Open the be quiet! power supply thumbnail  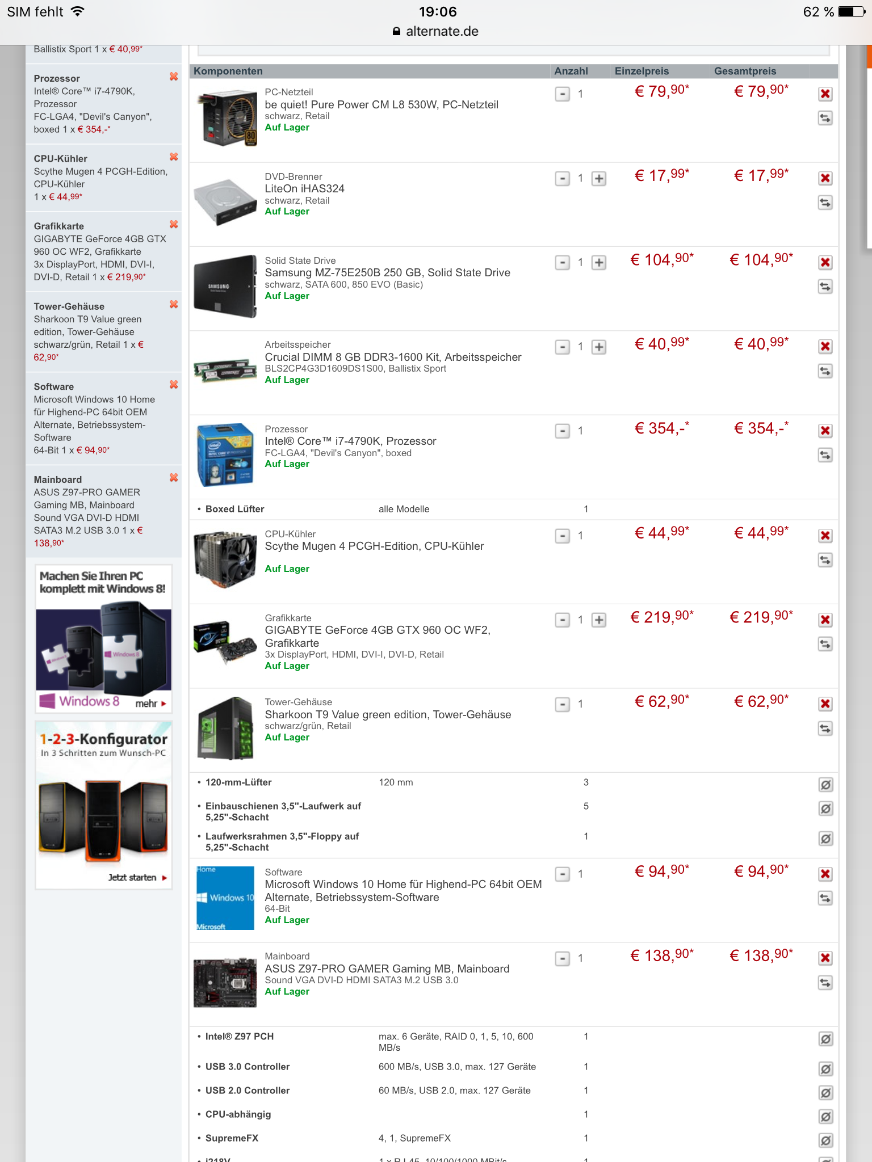(x=226, y=118)
